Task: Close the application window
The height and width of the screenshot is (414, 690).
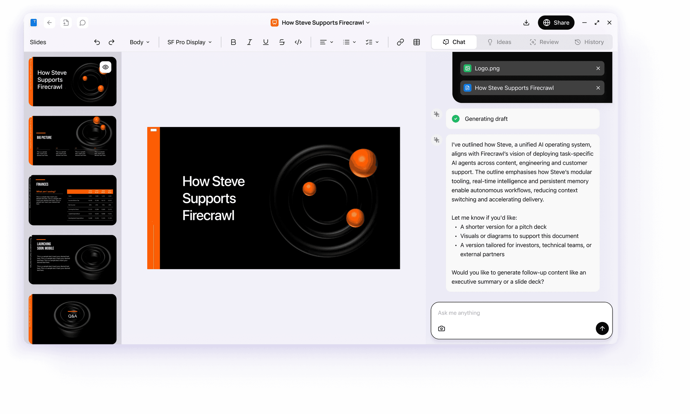Action: (609, 23)
